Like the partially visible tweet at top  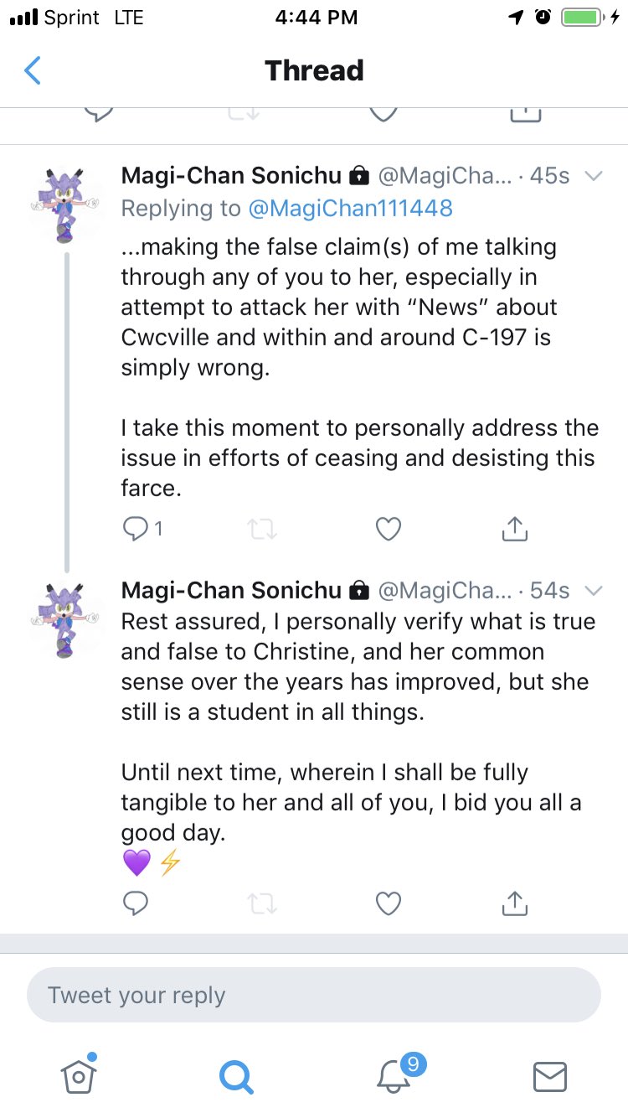tap(383, 115)
